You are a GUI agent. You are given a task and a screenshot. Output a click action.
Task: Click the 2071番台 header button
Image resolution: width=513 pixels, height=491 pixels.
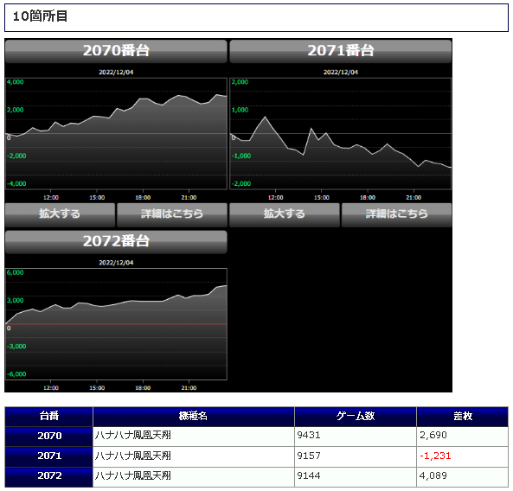[340, 51]
